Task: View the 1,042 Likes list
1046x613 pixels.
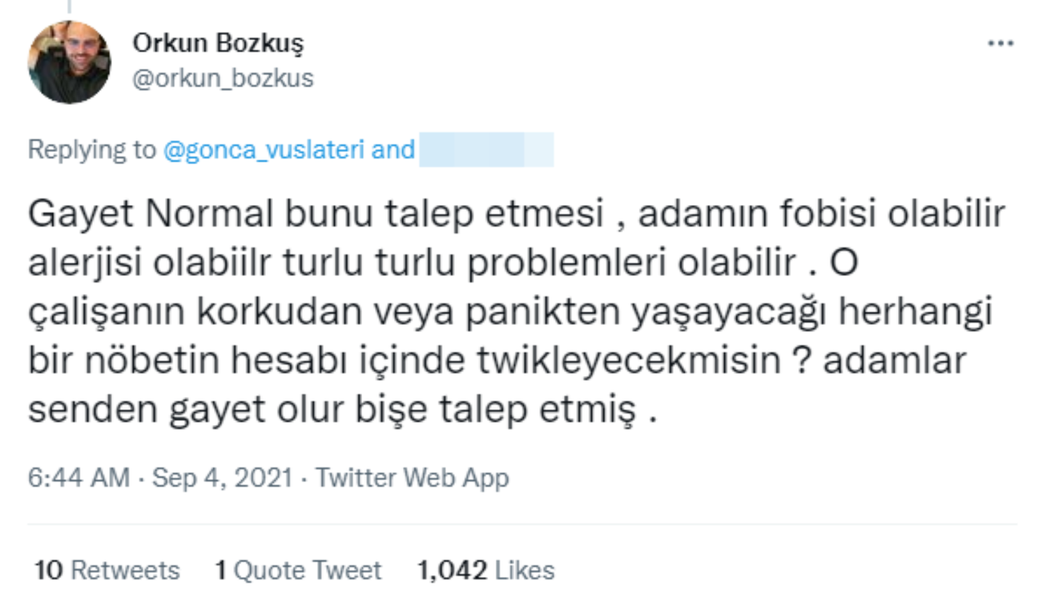Action: pyautogui.click(x=485, y=570)
